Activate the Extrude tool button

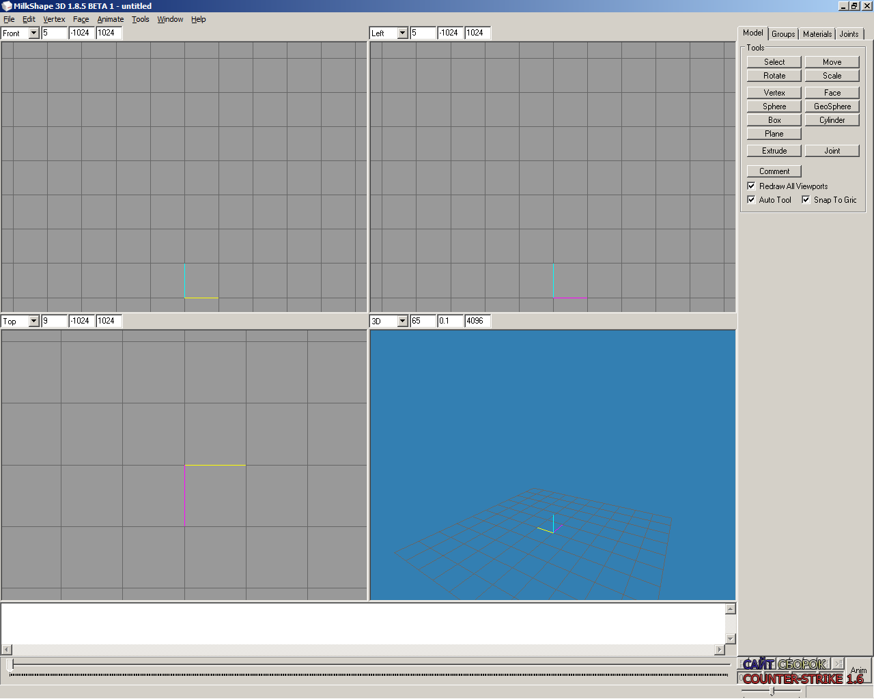[x=774, y=151]
